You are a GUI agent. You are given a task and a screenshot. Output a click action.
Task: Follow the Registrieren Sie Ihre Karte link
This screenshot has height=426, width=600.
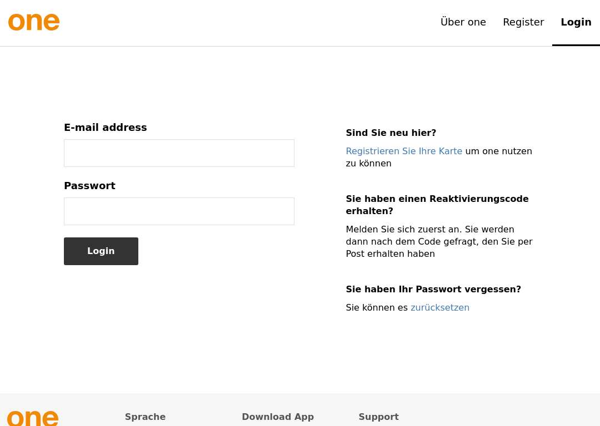point(404,151)
